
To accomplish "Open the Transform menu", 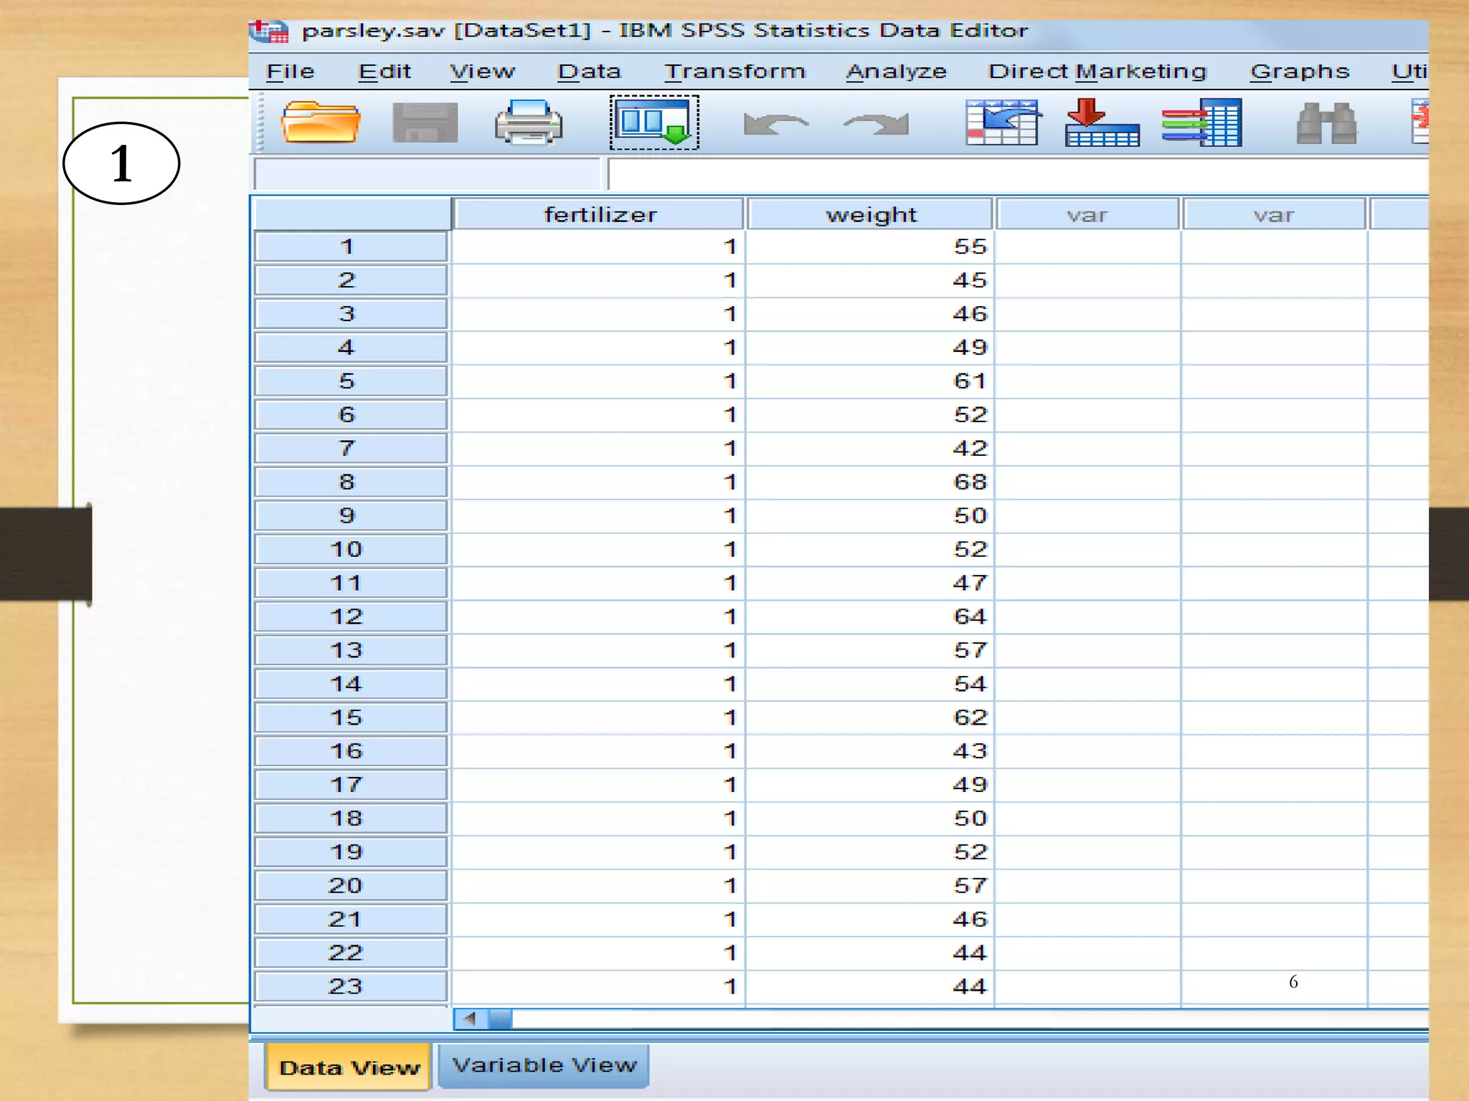I will (x=734, y=71).
